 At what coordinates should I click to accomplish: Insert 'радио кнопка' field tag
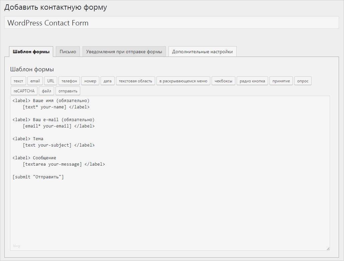point(252,81)
